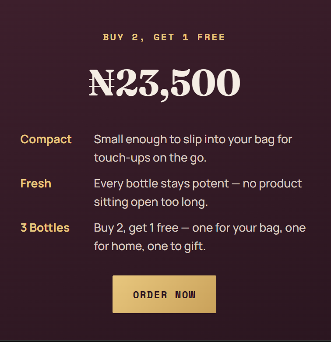
Task: Click the ORDER NOW button
Action: click(x=164, y=294)
